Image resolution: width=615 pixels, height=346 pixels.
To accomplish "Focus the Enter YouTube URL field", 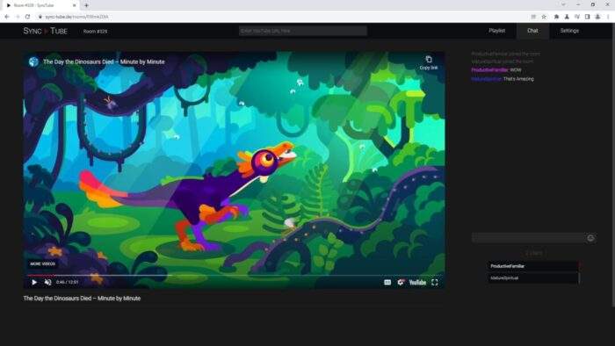I will pyautogui.click(x=303, y=31).
